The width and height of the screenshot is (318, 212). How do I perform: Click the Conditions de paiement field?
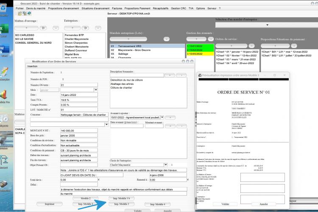79,151
